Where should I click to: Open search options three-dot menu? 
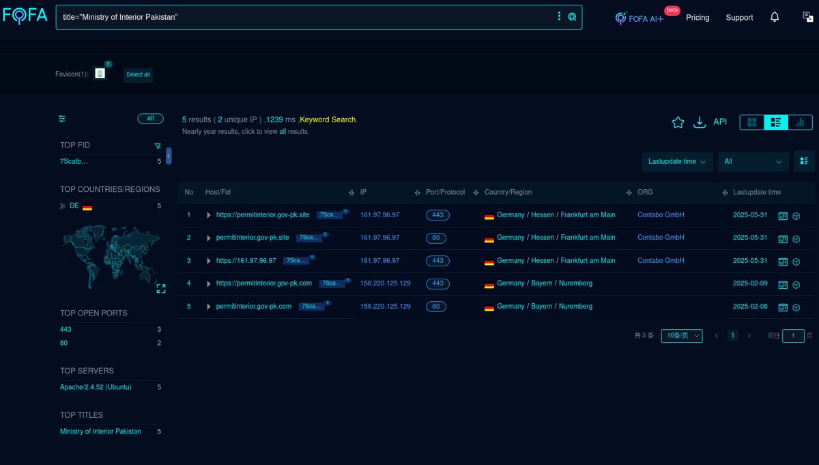pos(559,16)
